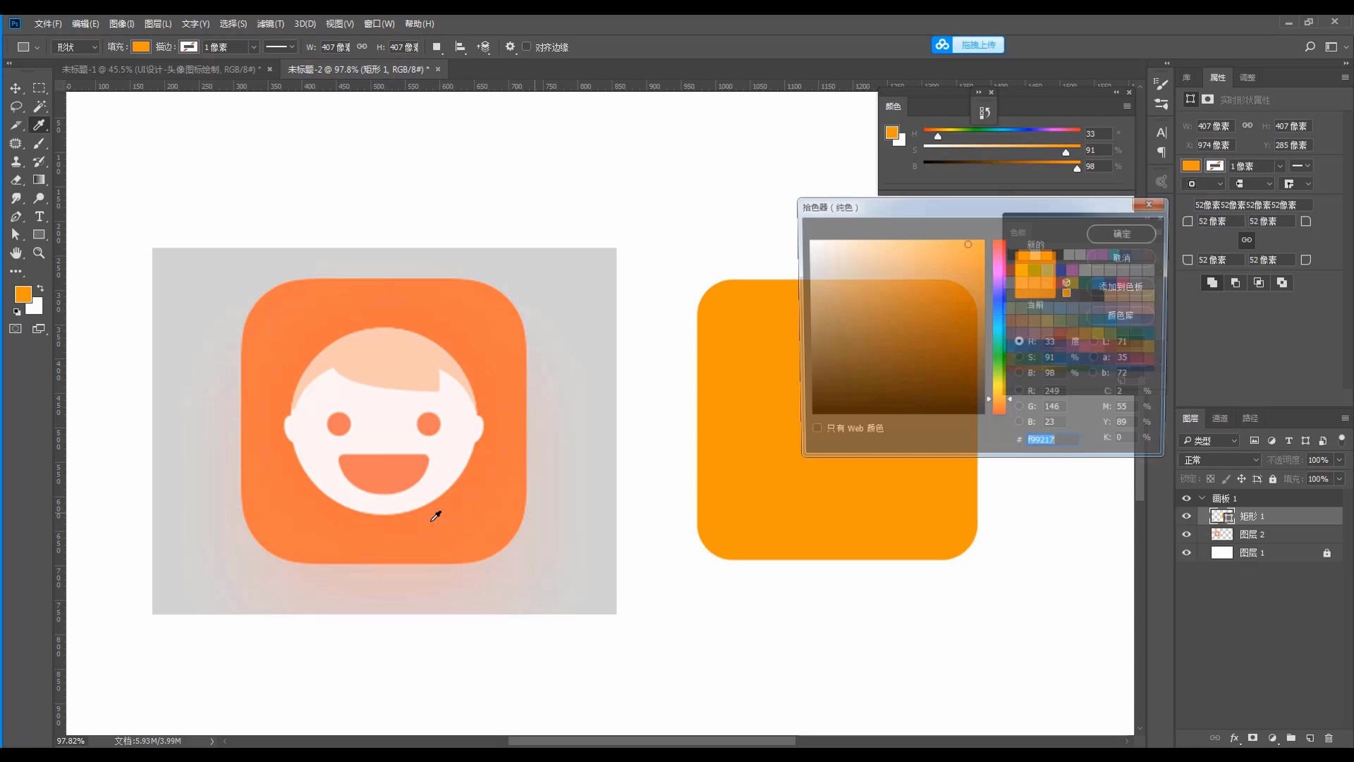Select the Move tool

click(16, 88)
